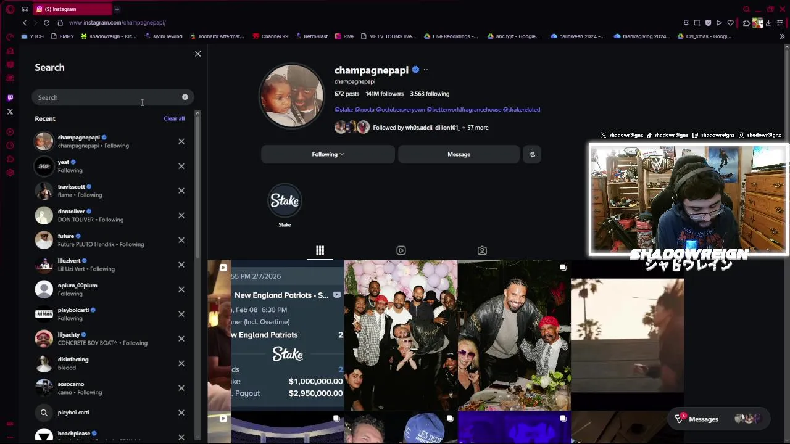Open a new browser tab
This screenshot has width=790, height=444.
pyautogui.click(x=117, y=9)
